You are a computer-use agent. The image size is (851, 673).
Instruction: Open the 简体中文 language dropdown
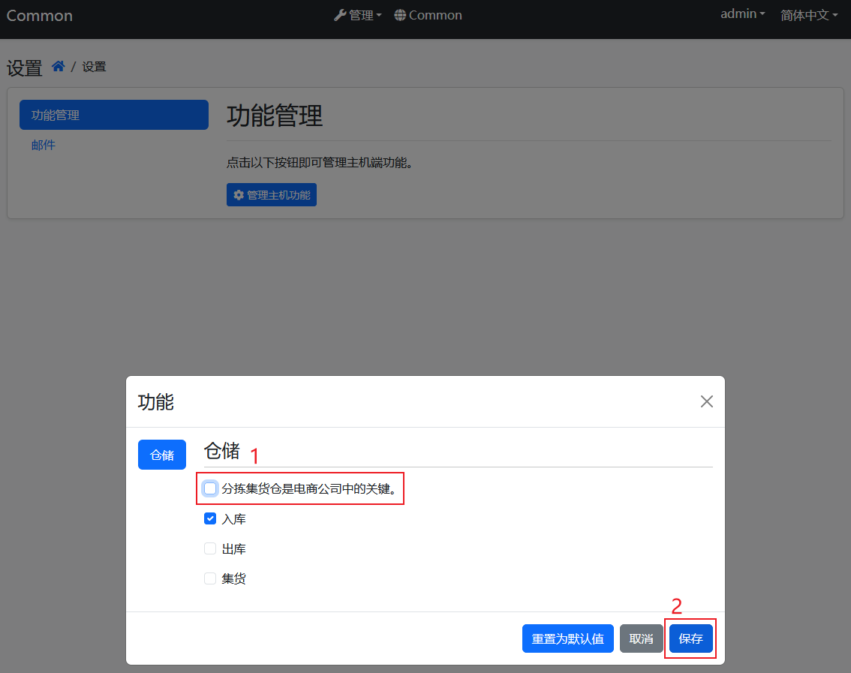[x=809, y=15]
